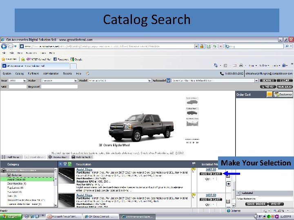Select the front view vehicle thumbnail
Screen dimensions: 294x220
click(192, 101)
